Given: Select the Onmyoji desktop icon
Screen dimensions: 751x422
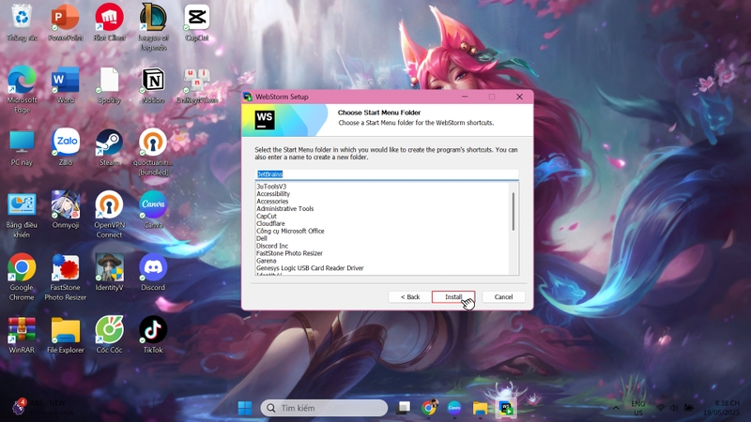Looking at the screenshot, I should click(x=66, y=209).
